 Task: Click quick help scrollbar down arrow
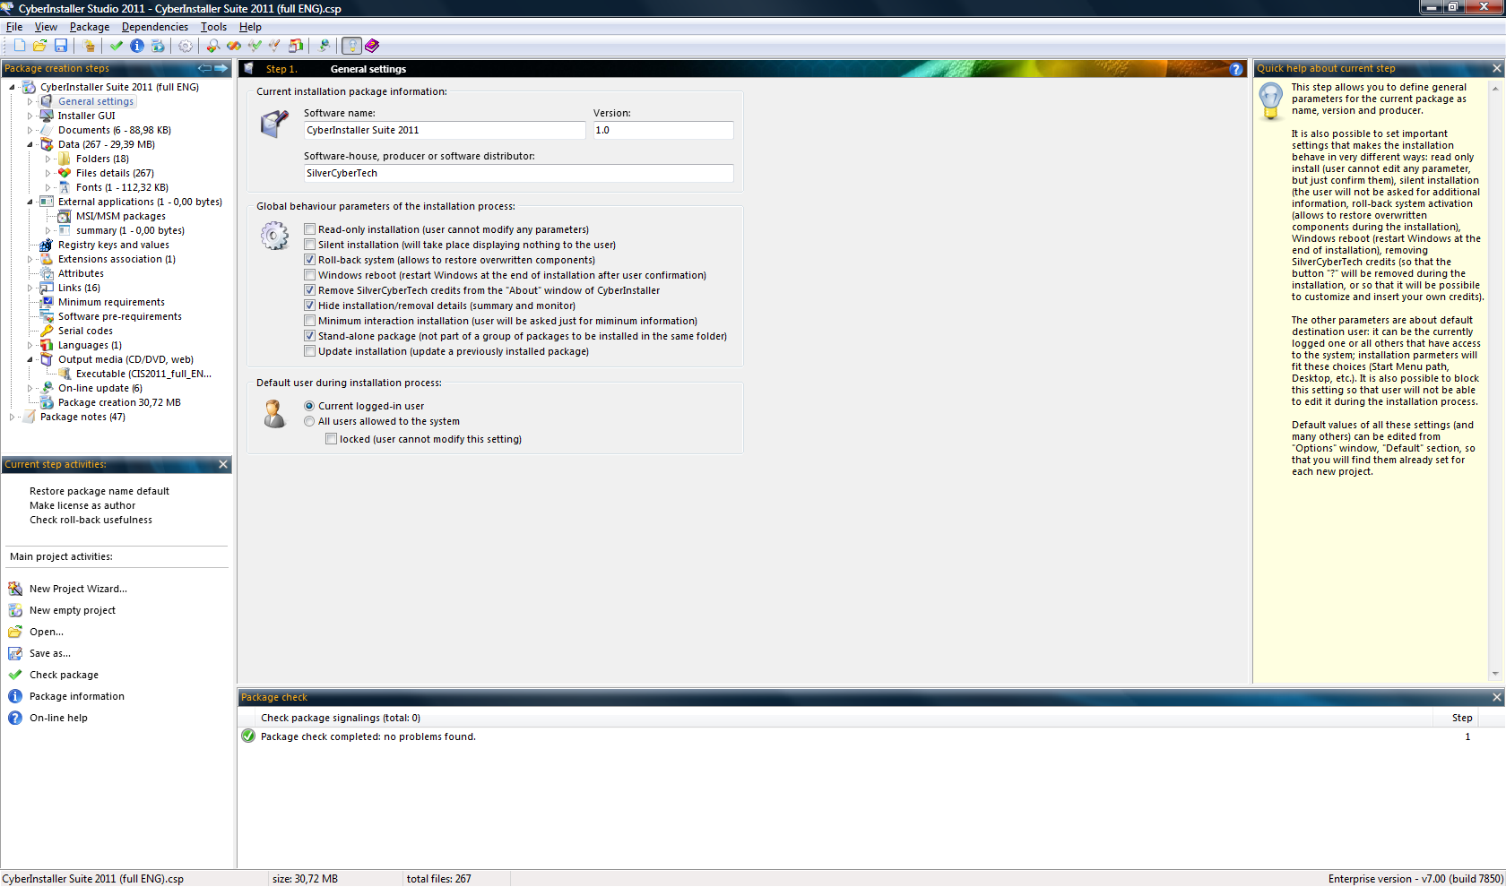pos(1495,674)
